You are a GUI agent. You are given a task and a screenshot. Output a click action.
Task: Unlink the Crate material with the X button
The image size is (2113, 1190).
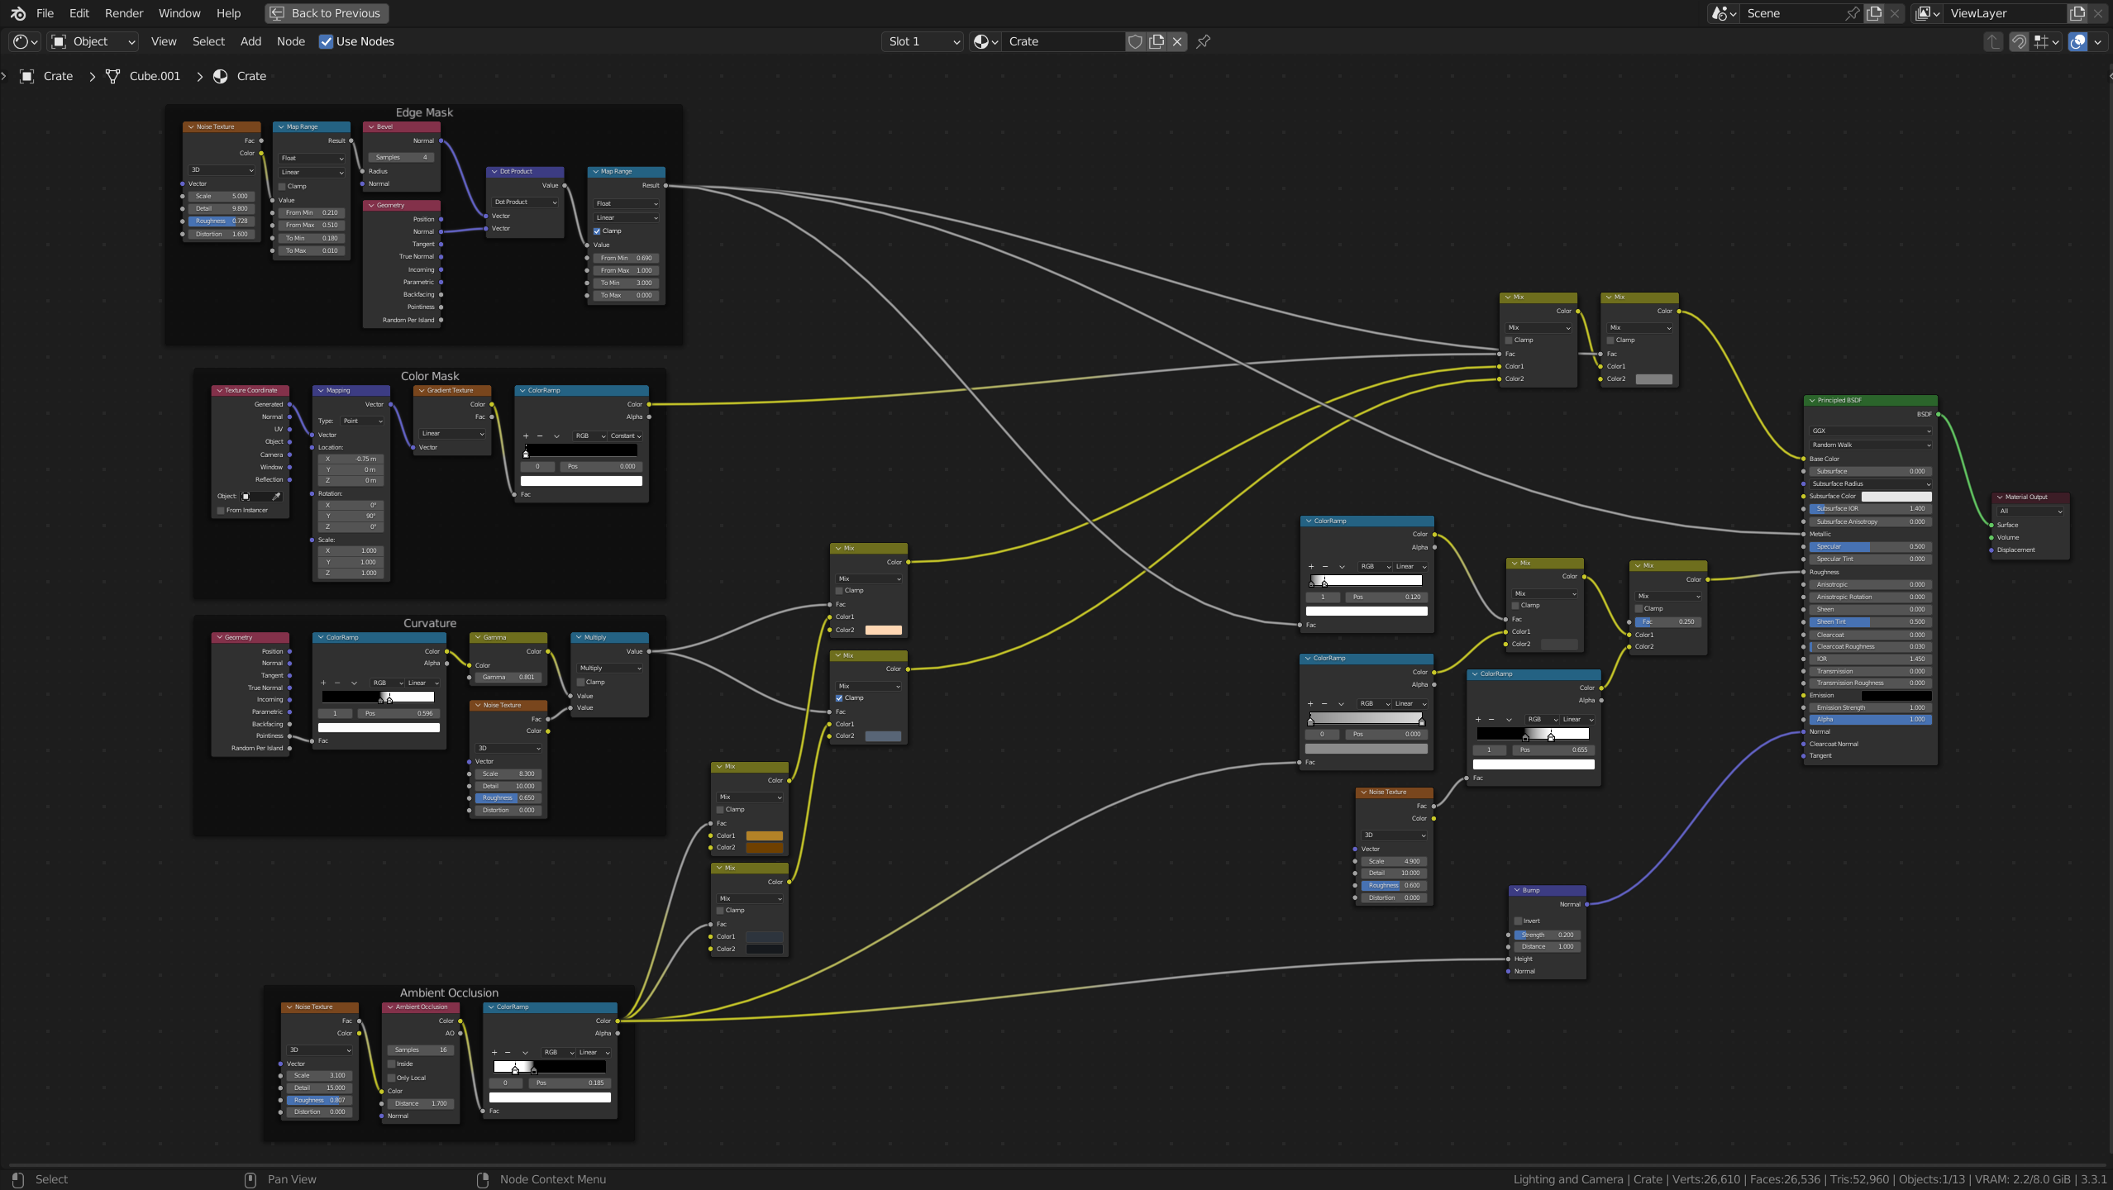pyautogui.click(x=1176, y=41)
